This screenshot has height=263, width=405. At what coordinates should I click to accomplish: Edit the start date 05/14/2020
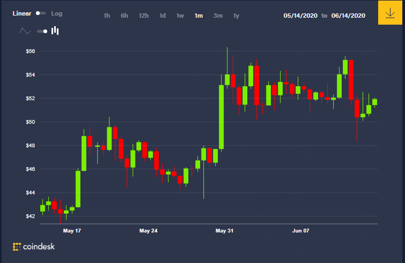click(x=300, y=16)
